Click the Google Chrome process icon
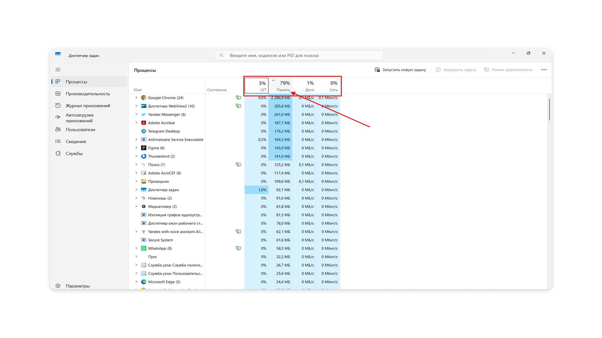This screenshot has width=602, height=338. 144,98
